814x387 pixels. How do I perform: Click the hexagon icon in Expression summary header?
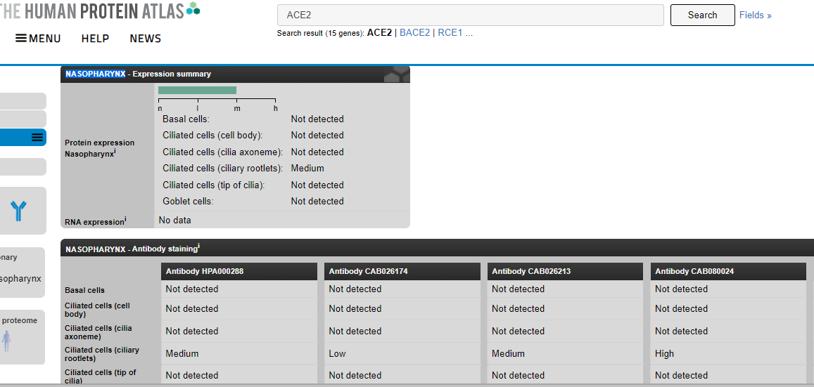coord(398,74)
